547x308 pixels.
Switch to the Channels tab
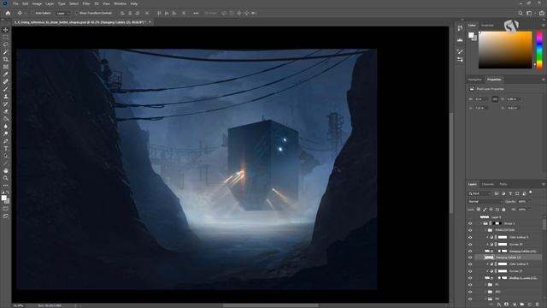coord(488,184)
